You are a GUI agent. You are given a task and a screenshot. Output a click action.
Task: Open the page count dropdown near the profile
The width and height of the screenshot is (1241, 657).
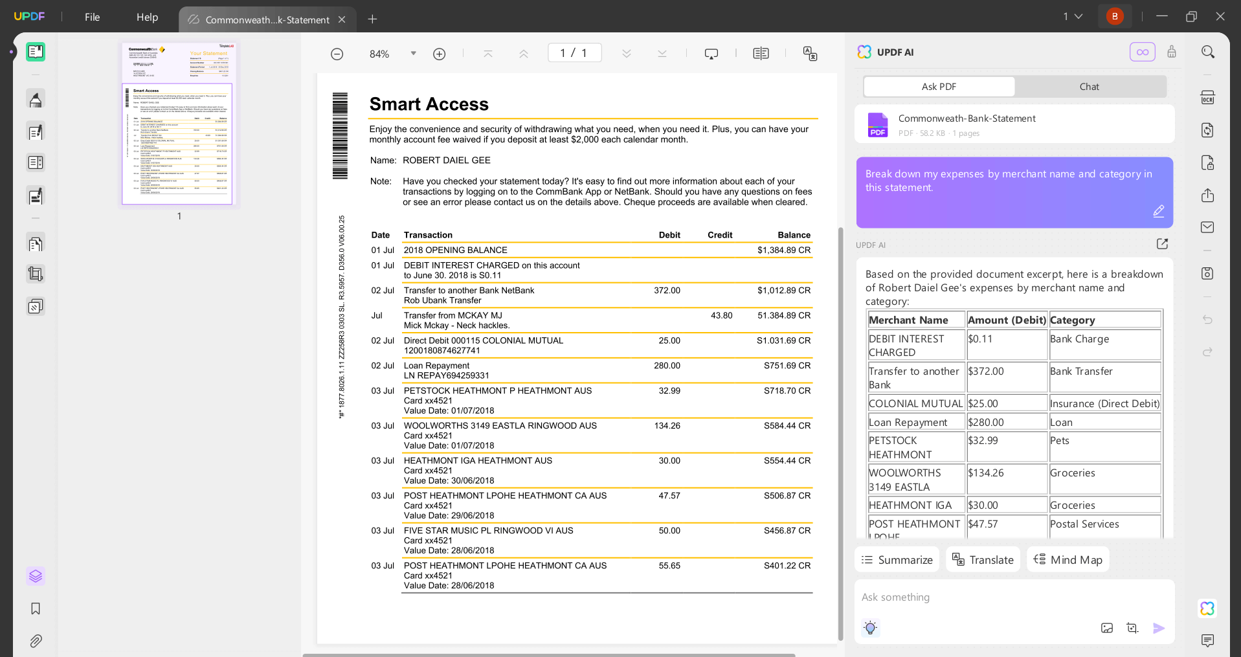[x=1073, y=16]
